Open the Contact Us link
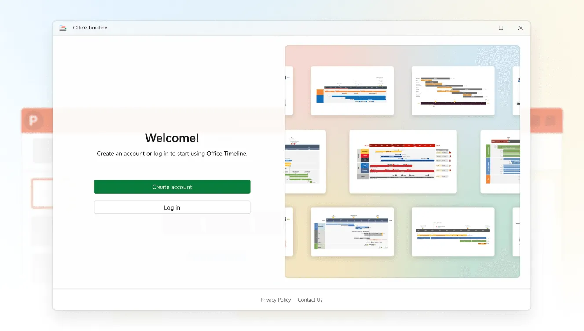This screenshot has width=584, height=331. 310,300
